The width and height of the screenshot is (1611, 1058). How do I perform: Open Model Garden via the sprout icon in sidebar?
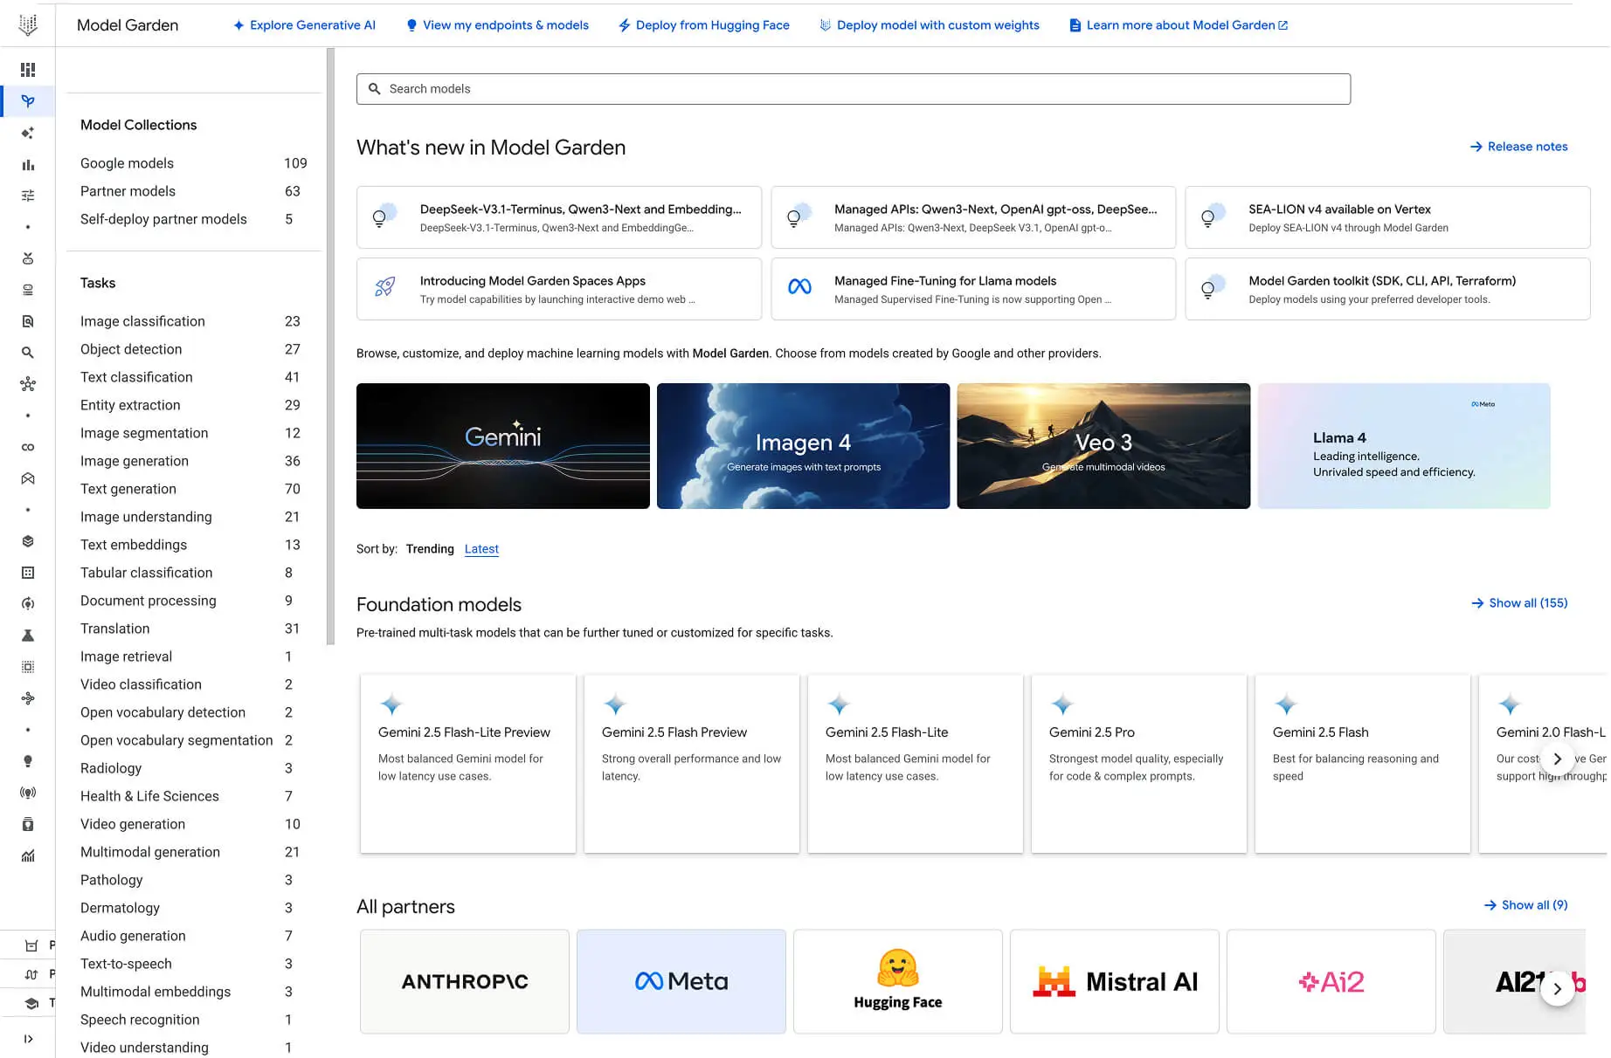[27, 100]
